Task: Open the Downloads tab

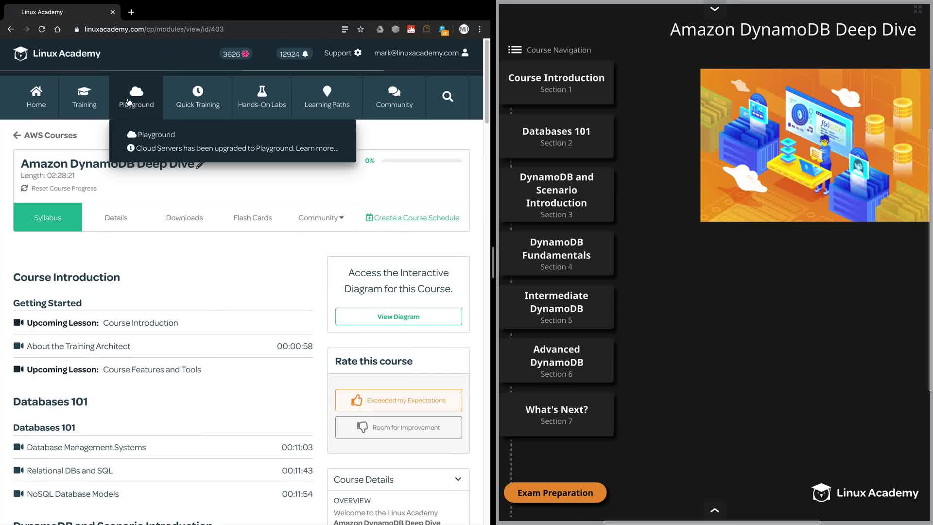Action: [184, 217]
